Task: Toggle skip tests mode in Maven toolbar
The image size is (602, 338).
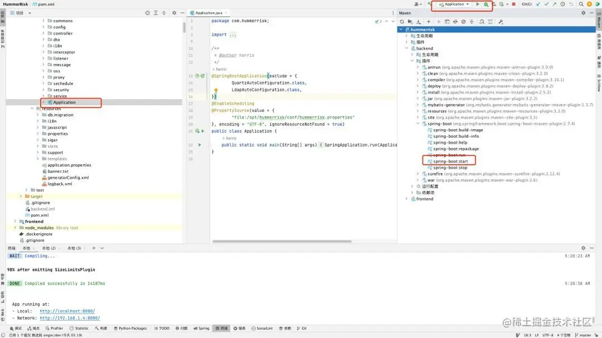Action: click(463, 22)
